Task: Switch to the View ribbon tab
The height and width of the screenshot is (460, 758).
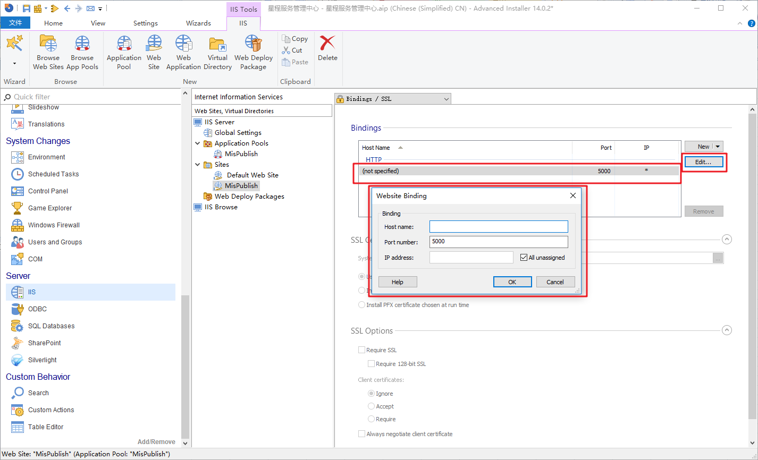Action: pos(98,23)
